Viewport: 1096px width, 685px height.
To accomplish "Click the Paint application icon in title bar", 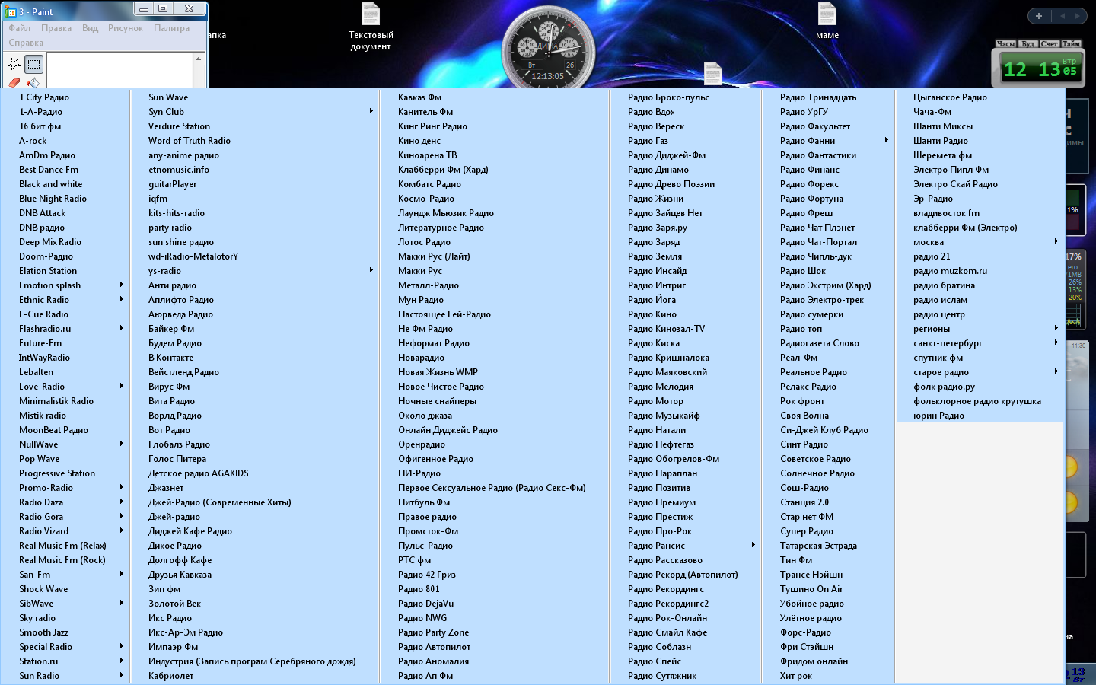I will click(11, 11).
